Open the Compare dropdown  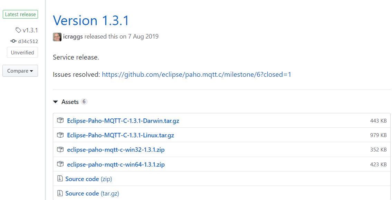(20, 71)
